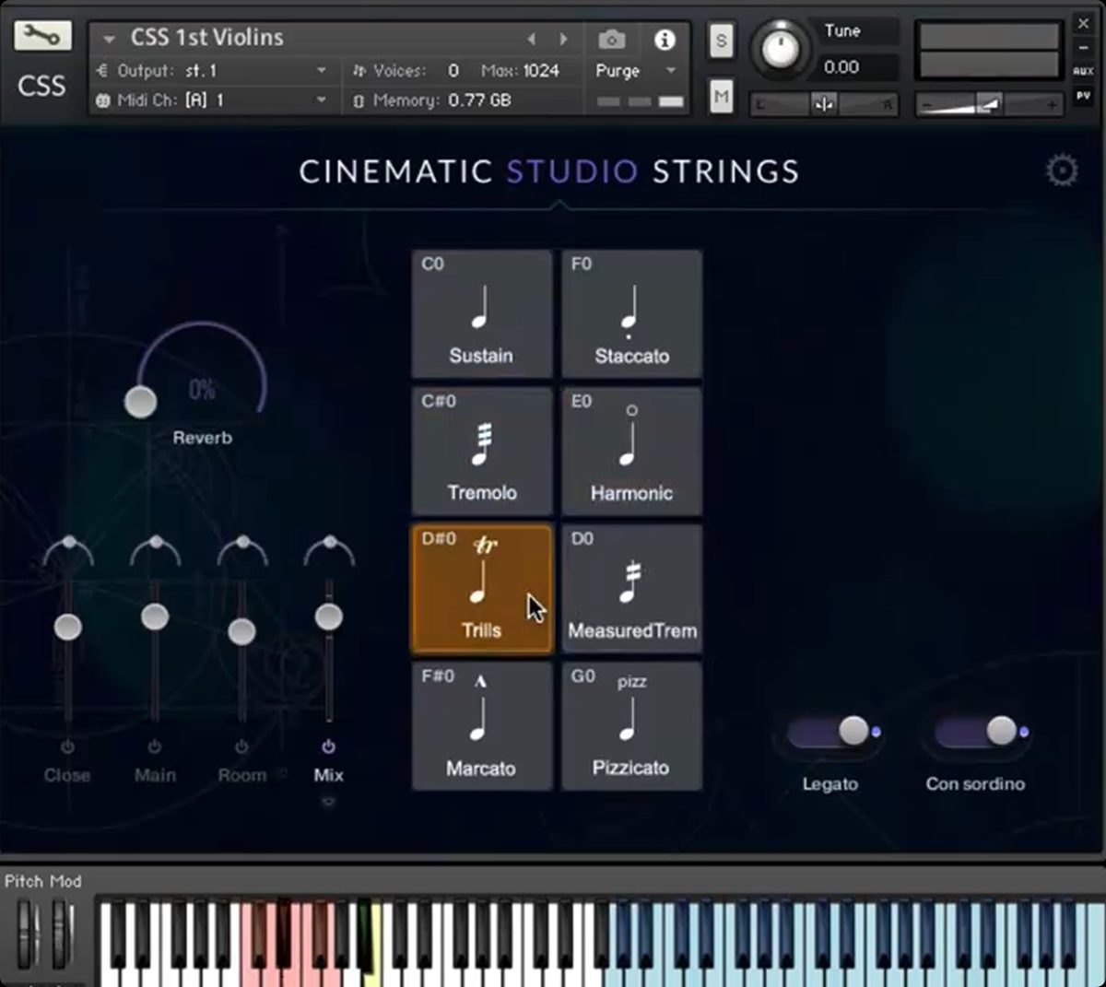The image size is (1106, 987).
Task: Adjust the instrument pan slider L-R
Action: click(824, 104)
